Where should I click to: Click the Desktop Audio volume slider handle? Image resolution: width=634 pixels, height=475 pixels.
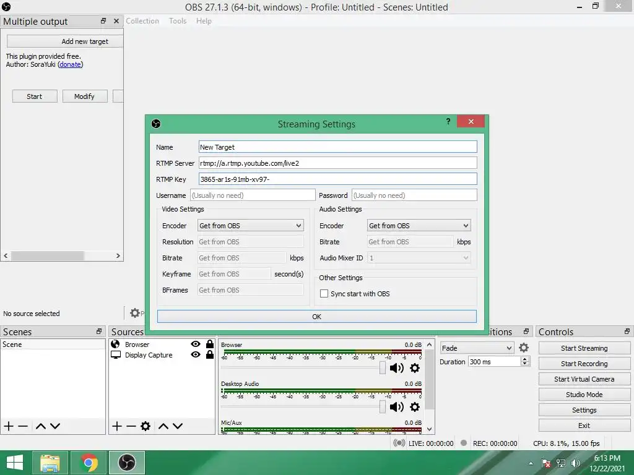383,406
